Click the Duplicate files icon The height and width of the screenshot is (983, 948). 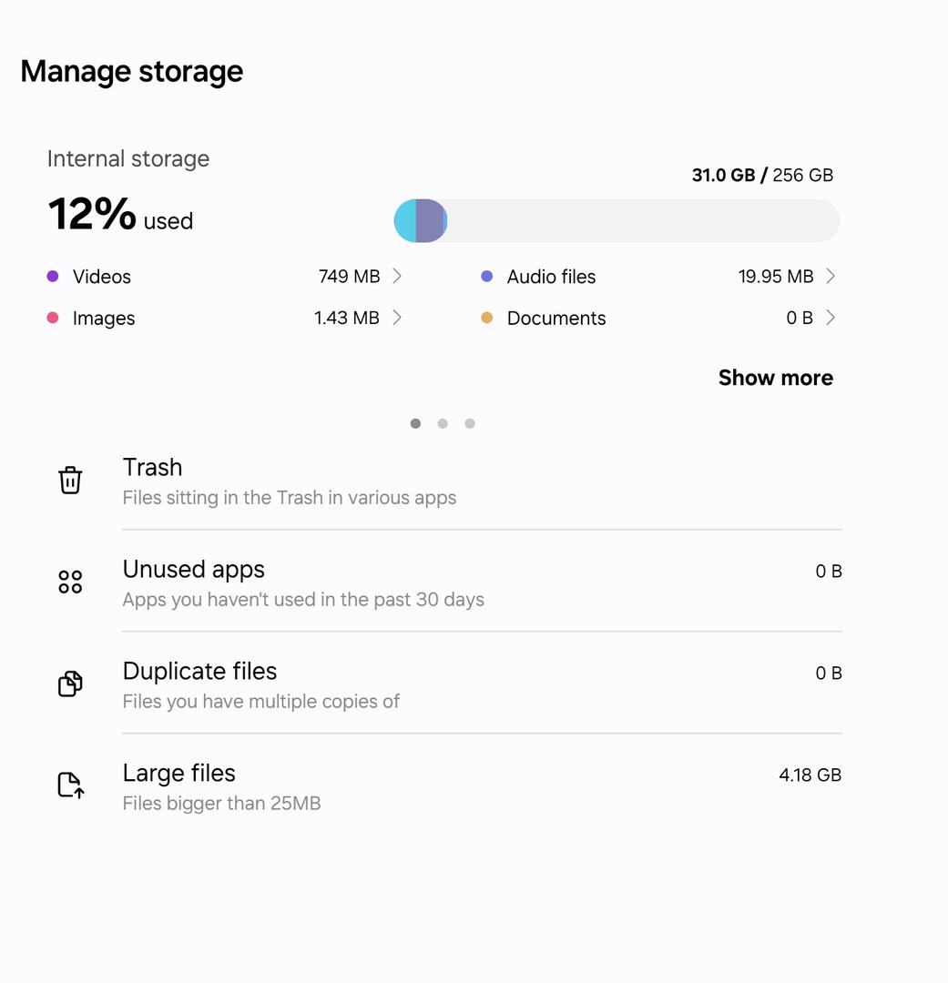pyautogui.click(x=70, y=684)
